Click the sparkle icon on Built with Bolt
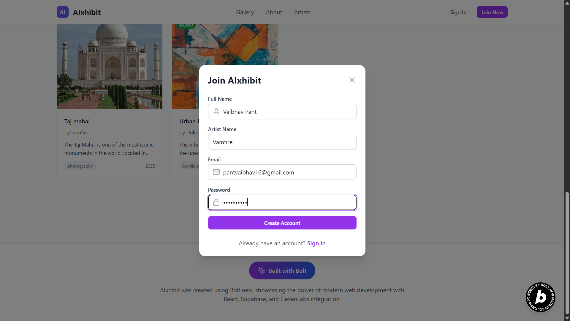 pyautogui.click(x=262, y=270)
